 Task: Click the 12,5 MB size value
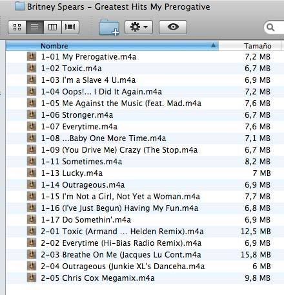[x=256, y=232]
